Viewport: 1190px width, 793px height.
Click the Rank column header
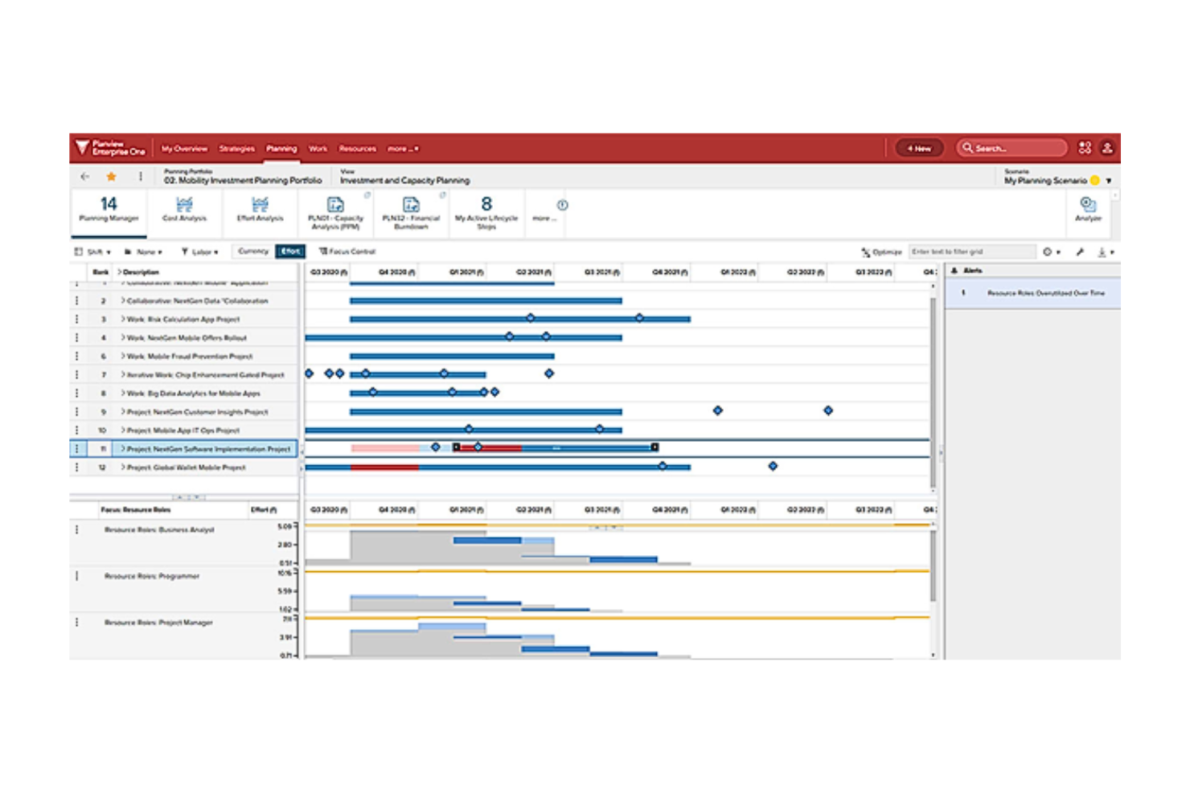pyautogui.click(x=101, y=272)
